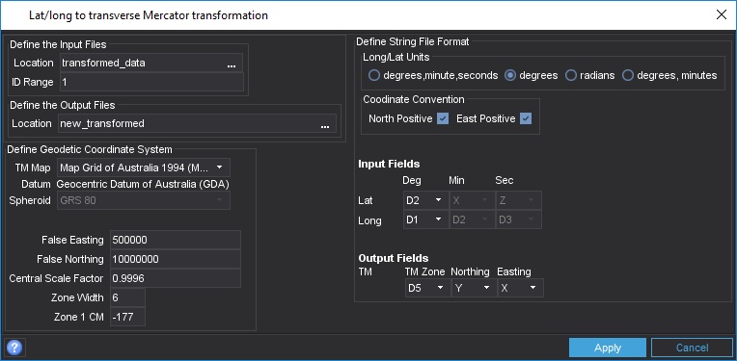Open the TM Map dropdown list
The height and width of the screenshot is (361, 737).
tap(144, 168)
